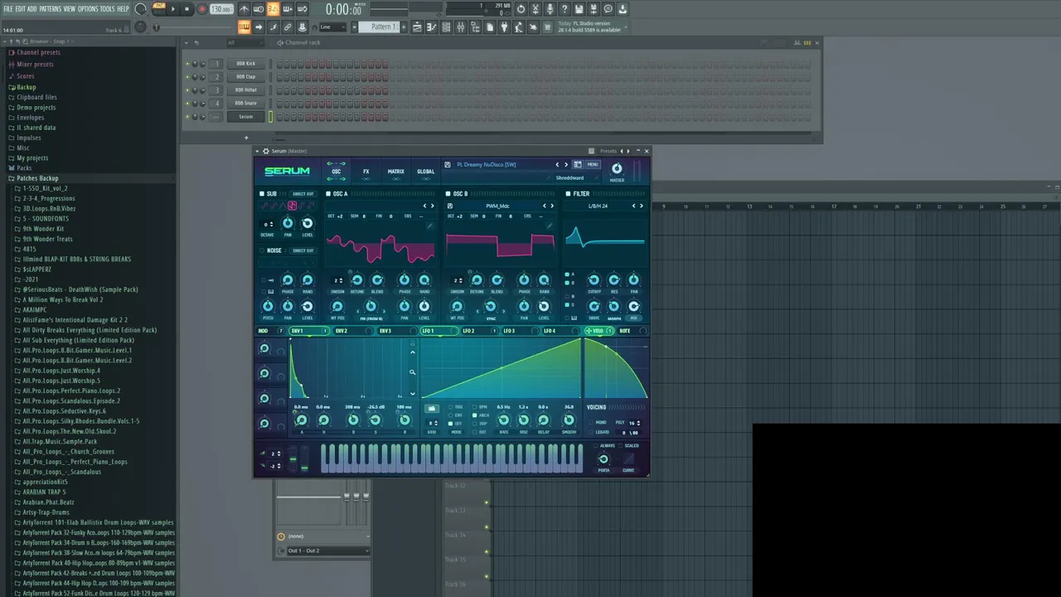Select the LFO TRIG mode radio button
The height and width of the screenshot is (597, 1061).
point(451,407)
